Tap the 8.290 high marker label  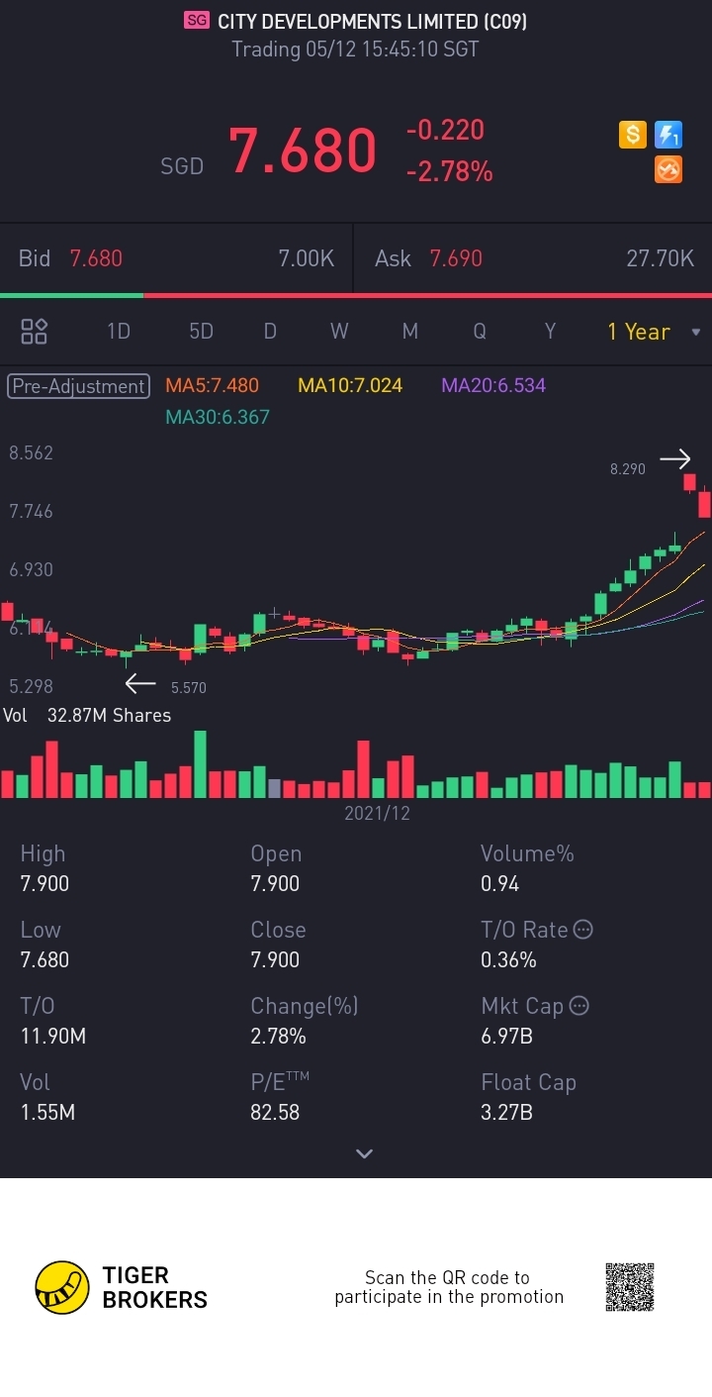pos(628,469)
